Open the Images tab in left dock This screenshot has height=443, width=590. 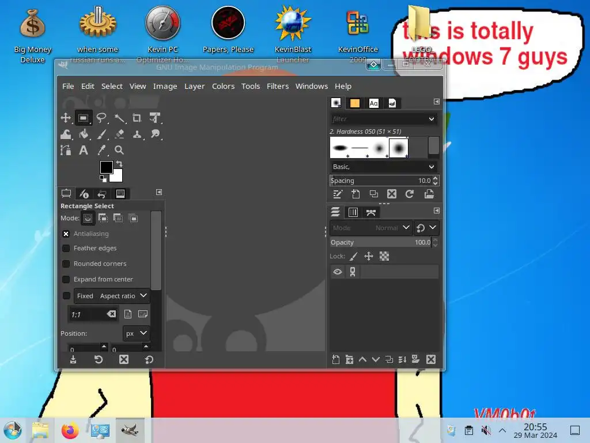[x=120, y=194]
